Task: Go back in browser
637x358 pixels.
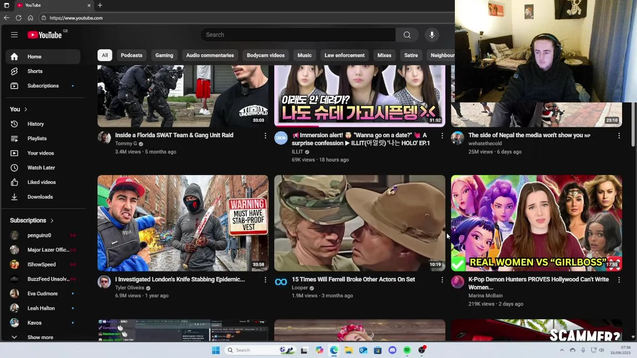Action: click(6, 18)
